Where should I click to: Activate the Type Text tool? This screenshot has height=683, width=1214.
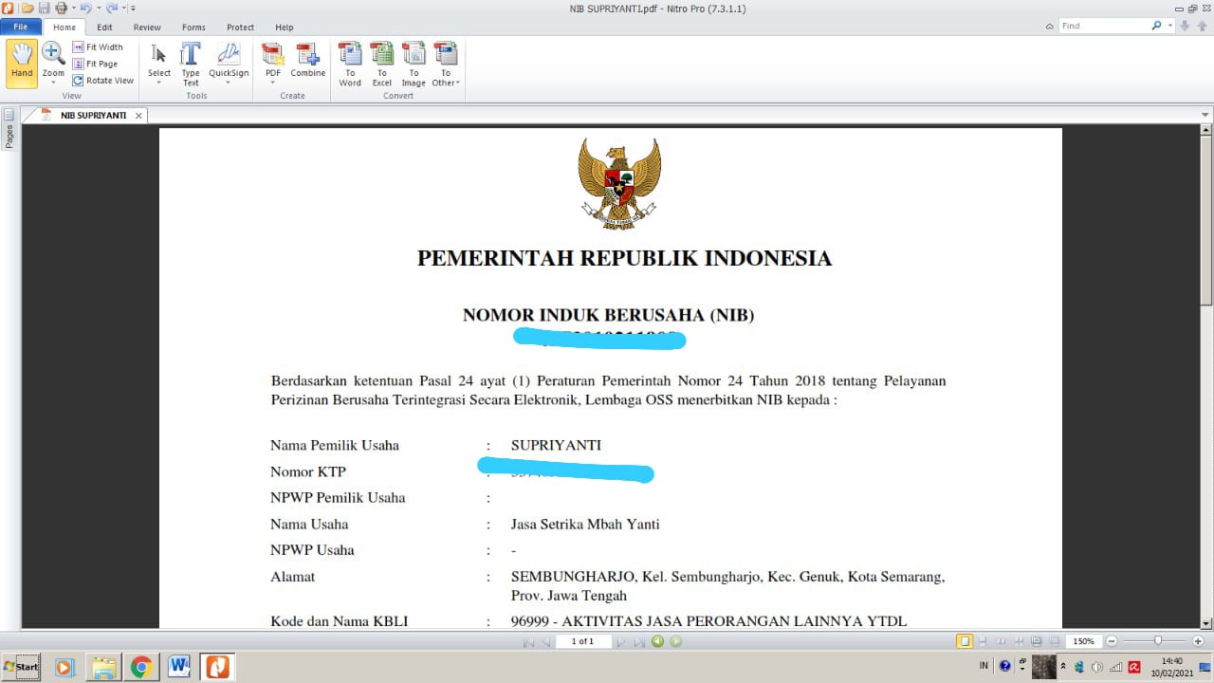pos(191,65)
